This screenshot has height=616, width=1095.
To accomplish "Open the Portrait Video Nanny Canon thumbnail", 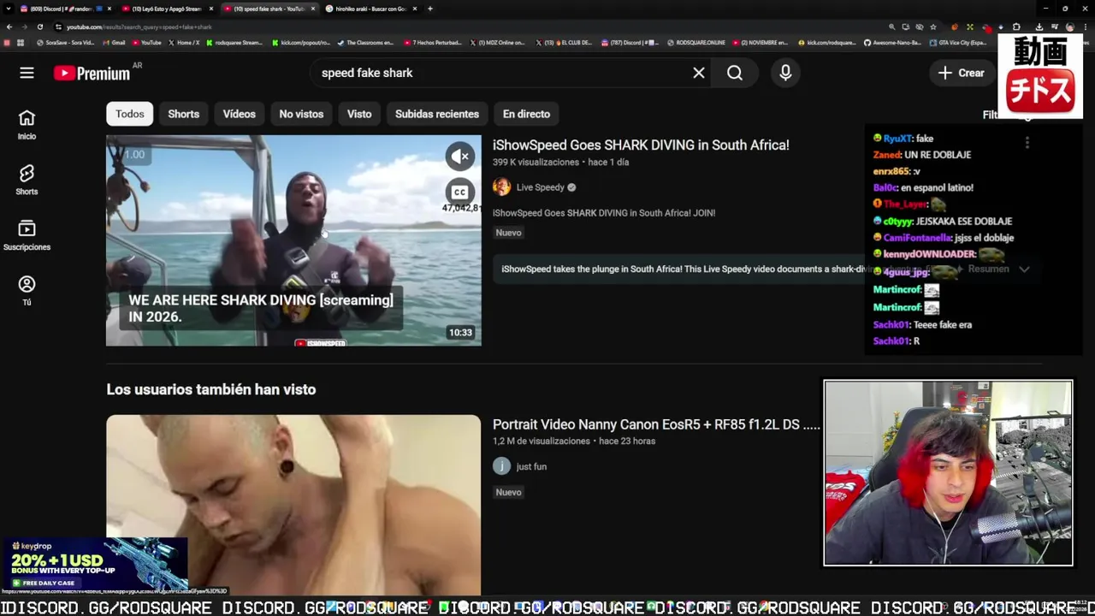I will click(293, 505).
